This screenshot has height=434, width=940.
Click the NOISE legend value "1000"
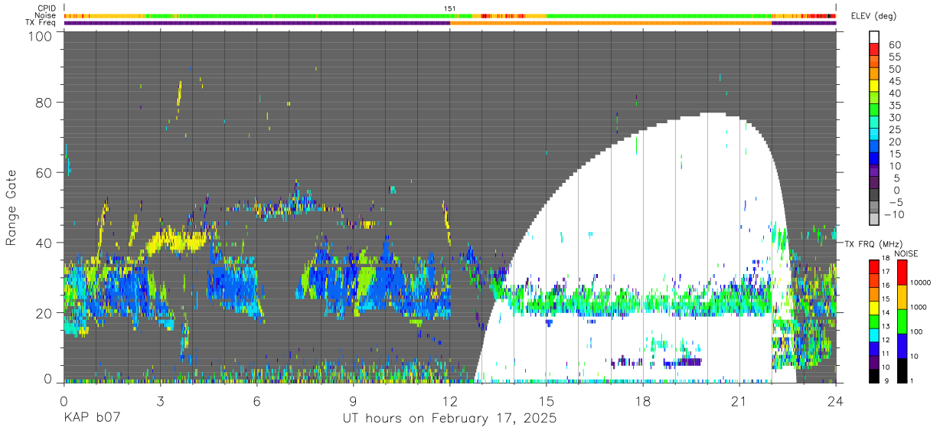pyautogui.click(x=919, y=307)
